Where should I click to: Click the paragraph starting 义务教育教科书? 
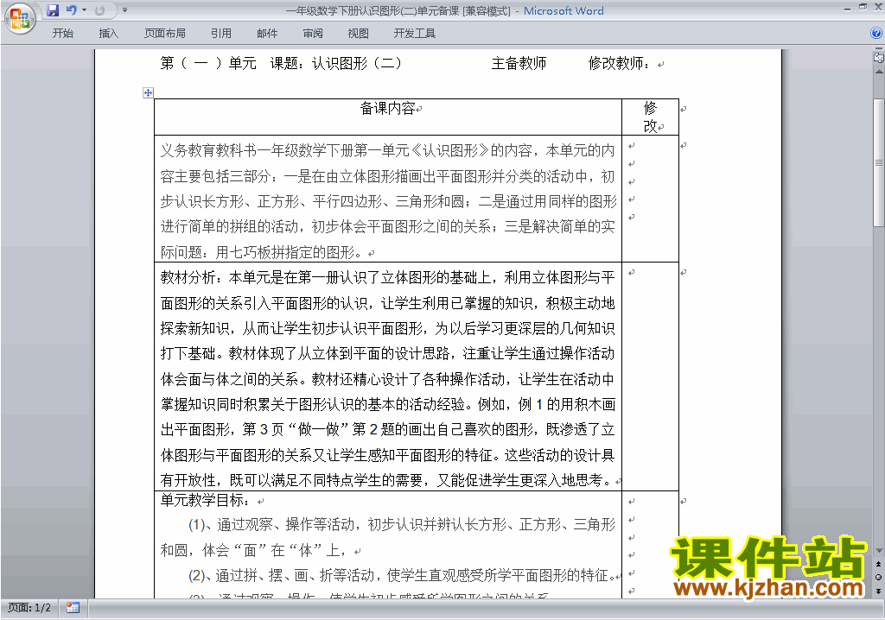(x=388, y=201)
